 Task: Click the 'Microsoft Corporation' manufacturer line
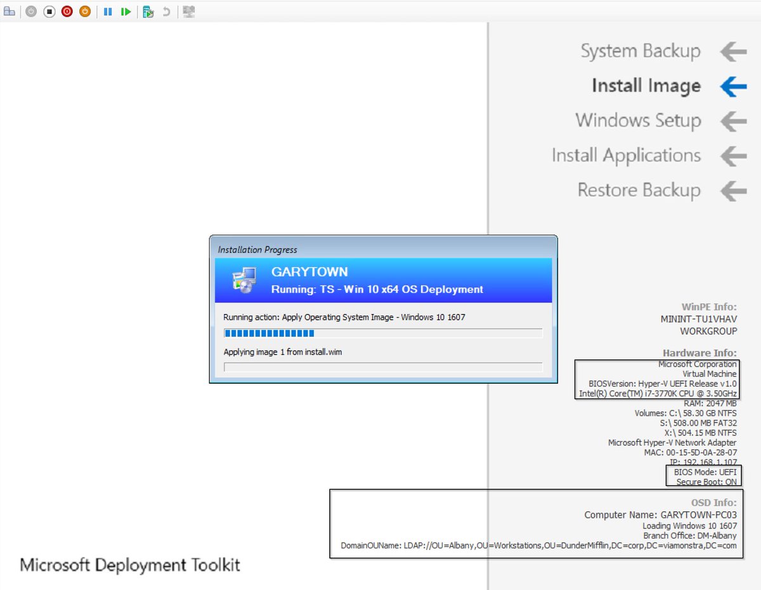tap(698, 364)
